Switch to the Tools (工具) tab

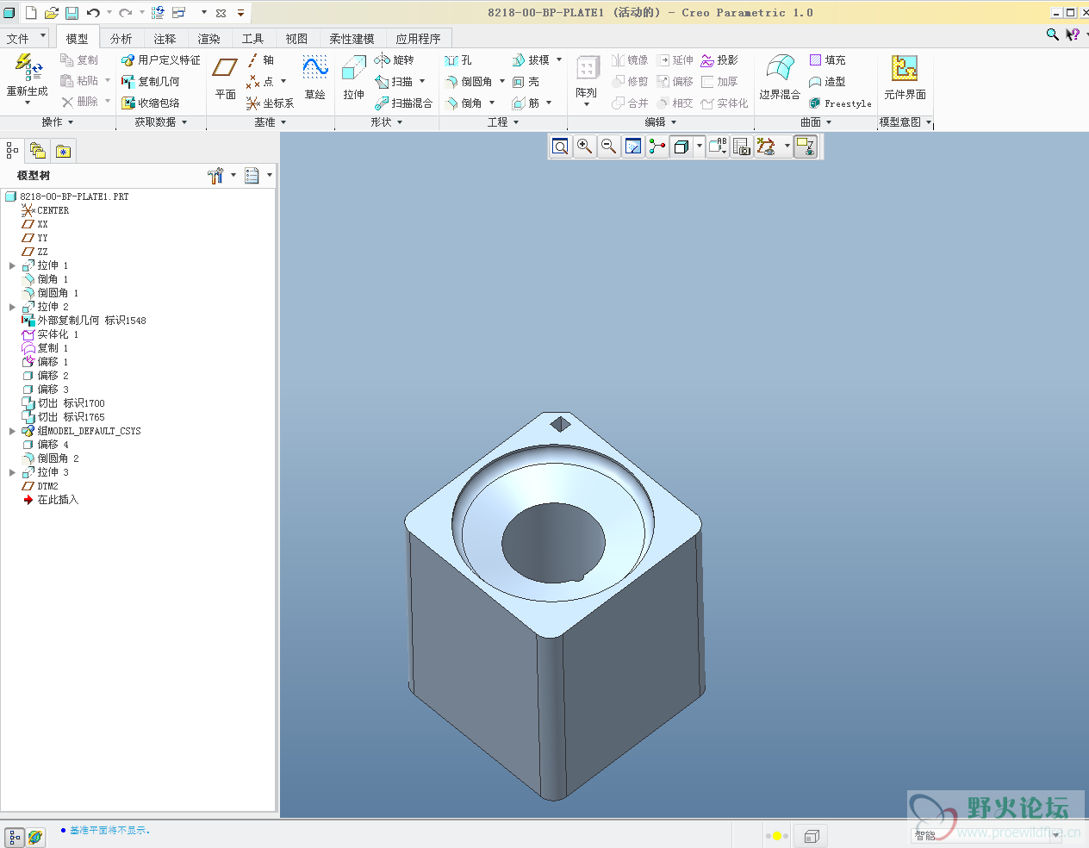point(252,39)
